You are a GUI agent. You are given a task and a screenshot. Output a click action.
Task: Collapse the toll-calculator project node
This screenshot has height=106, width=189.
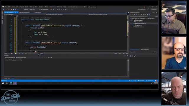tap(131, 20)
